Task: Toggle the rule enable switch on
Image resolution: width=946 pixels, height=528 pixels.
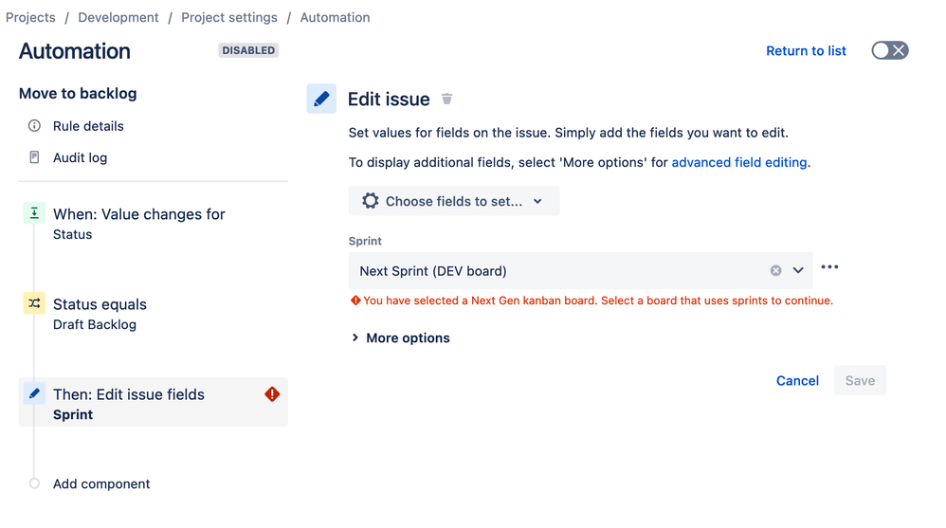Action: point(890,50)
